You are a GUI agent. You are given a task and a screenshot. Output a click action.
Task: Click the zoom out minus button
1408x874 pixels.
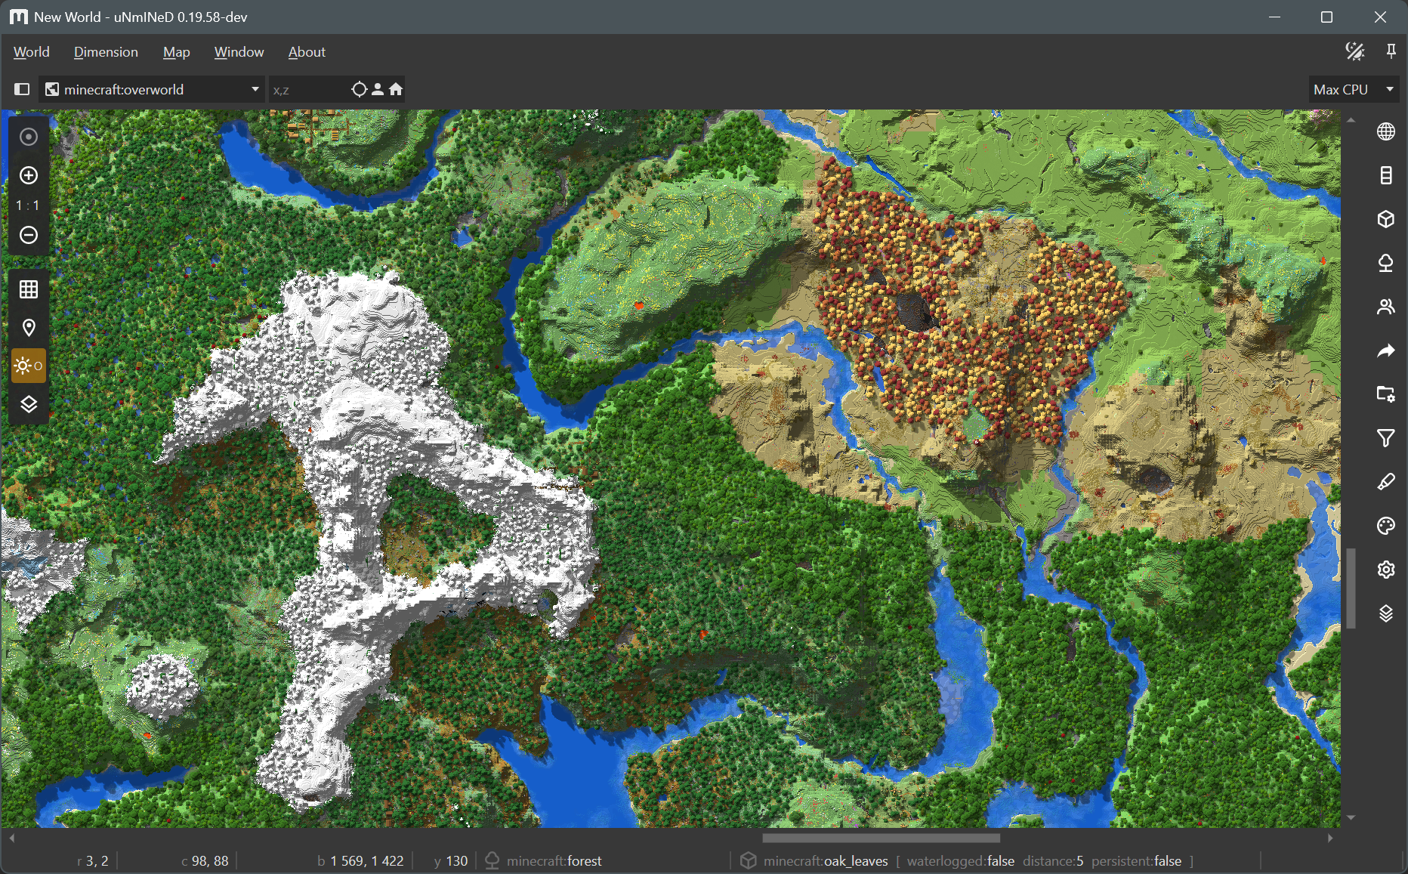coord(29,235)
